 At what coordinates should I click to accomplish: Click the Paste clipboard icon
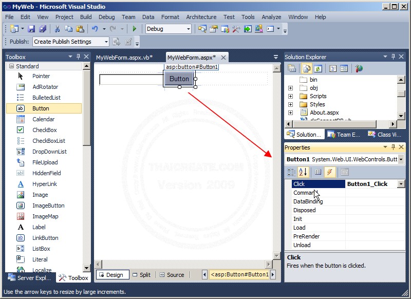[80, 29]
